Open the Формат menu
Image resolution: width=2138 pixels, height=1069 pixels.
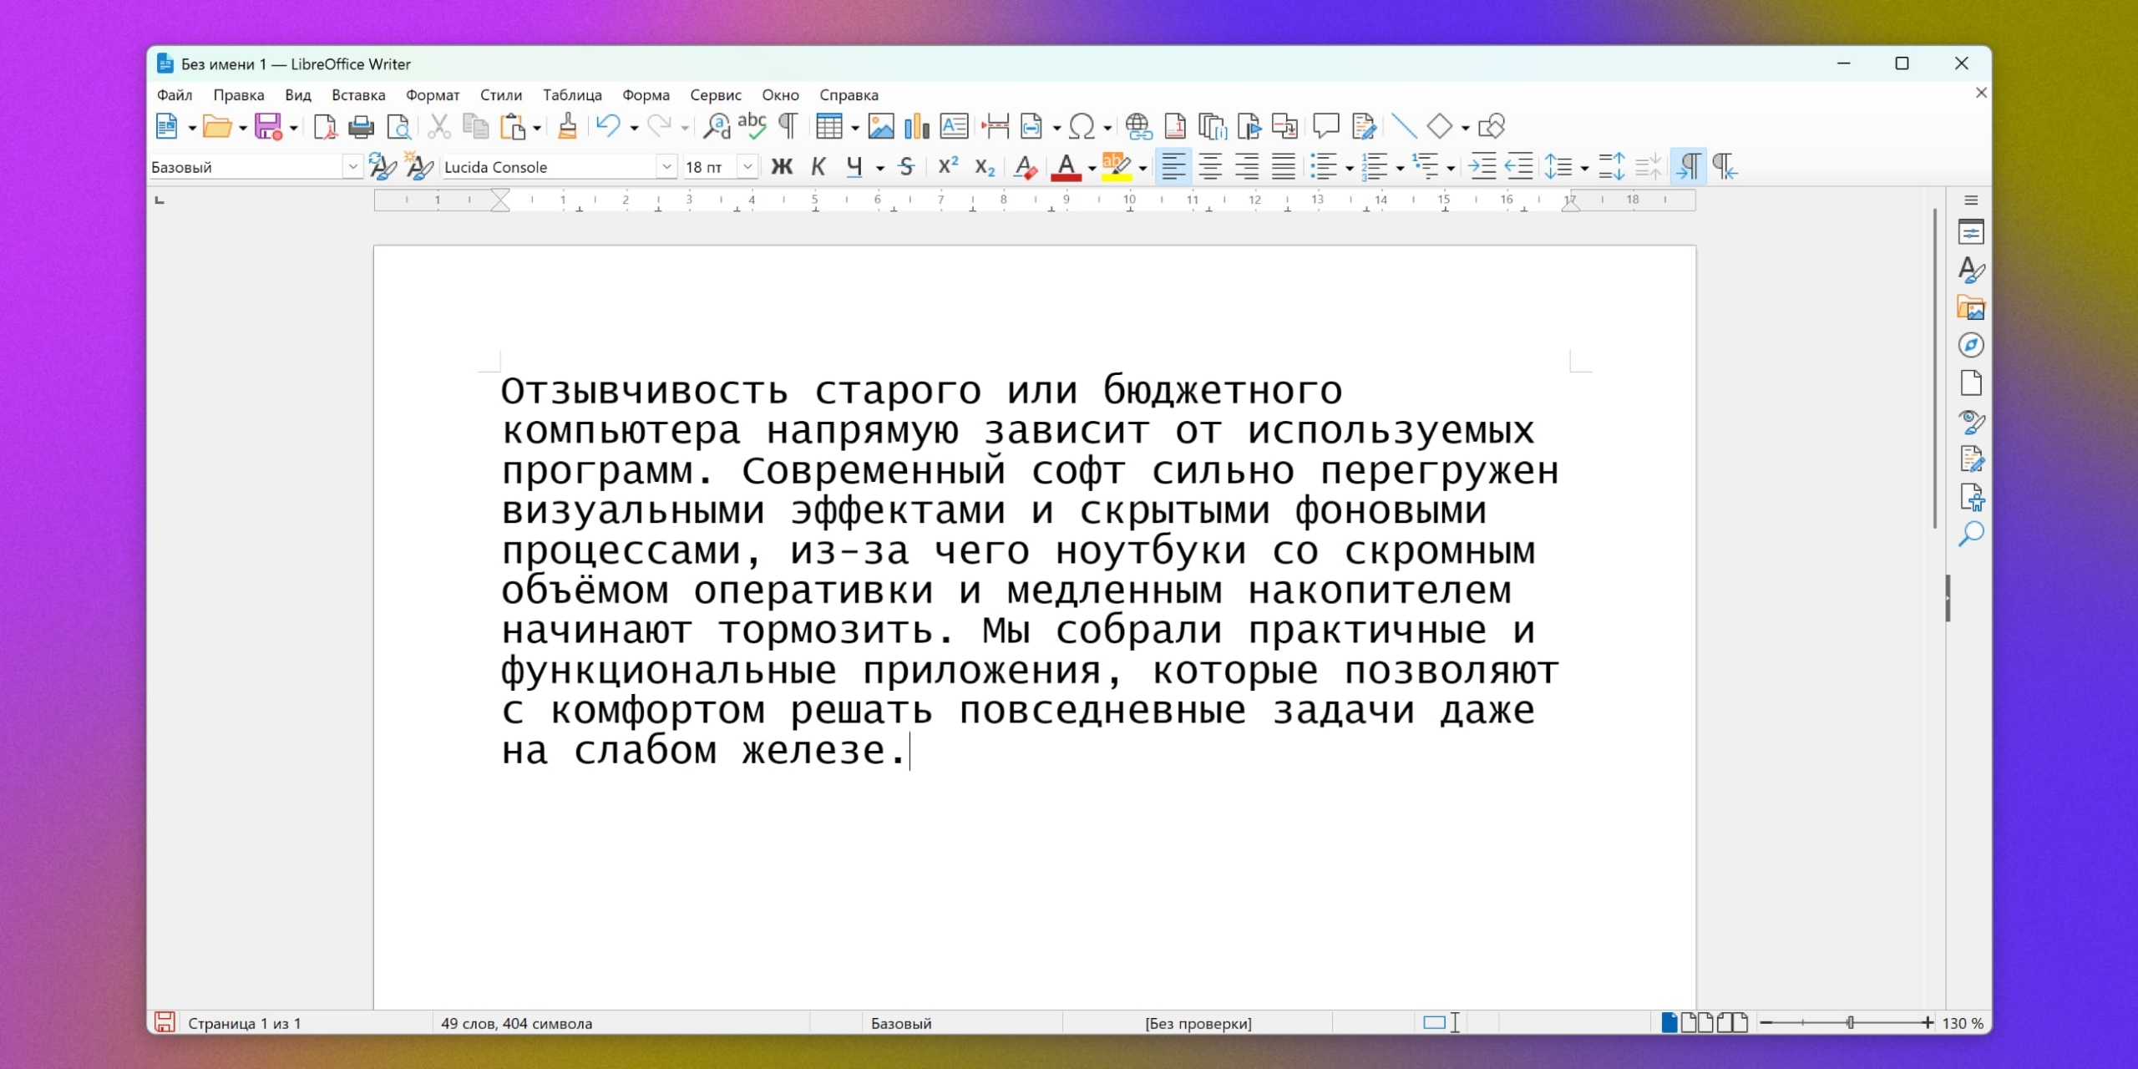433,95
